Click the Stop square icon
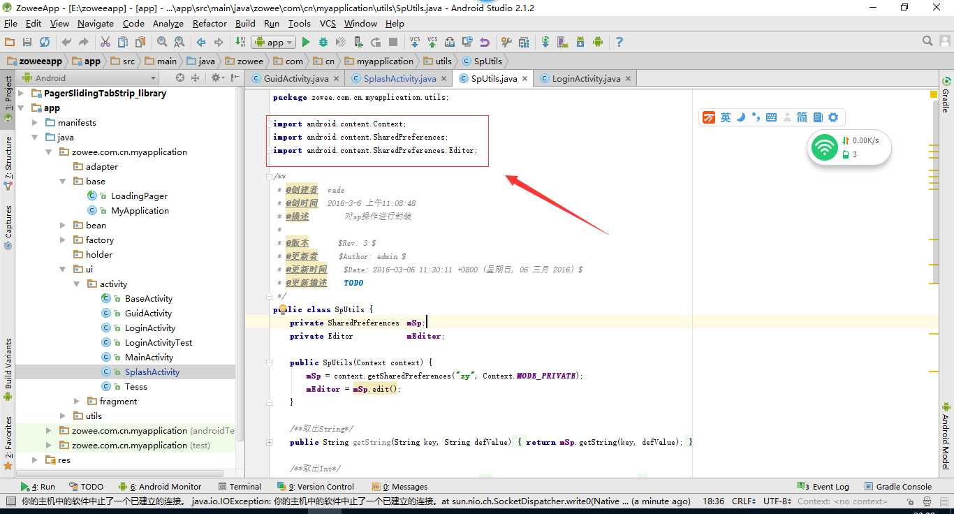 tap(393, 42)
